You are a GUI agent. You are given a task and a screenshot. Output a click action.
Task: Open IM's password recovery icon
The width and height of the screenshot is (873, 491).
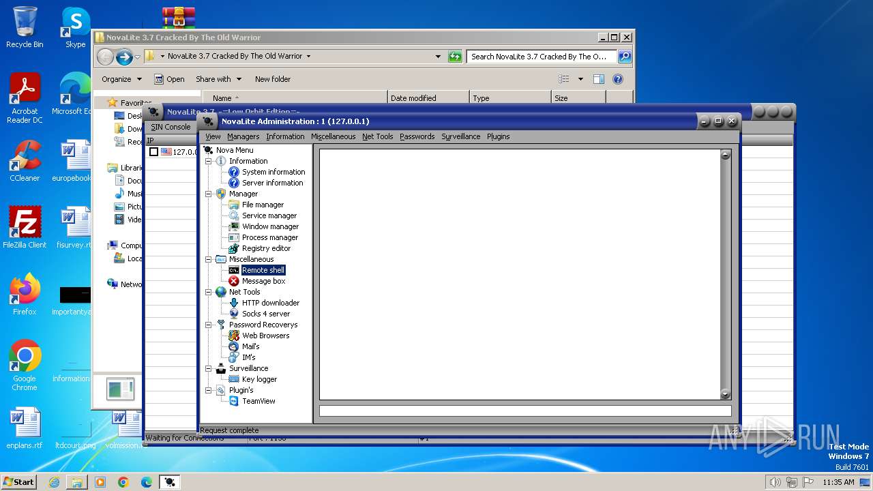click(x=234, y=357)
